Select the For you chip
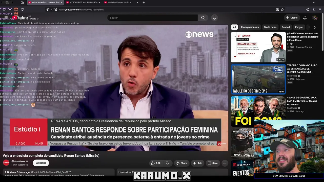The height and width of the screenshot is (182, 324). [x=299, y=27]
